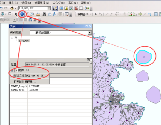
Task: Click the Select Features tool icon
Action: [2, 14]
